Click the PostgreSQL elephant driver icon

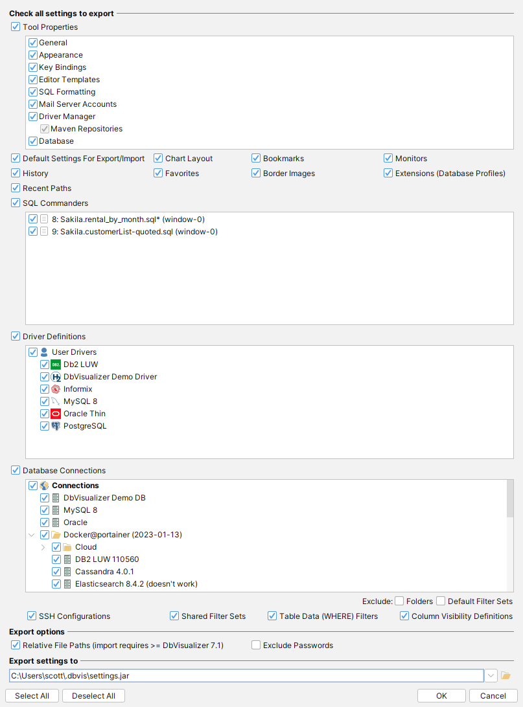56,426
